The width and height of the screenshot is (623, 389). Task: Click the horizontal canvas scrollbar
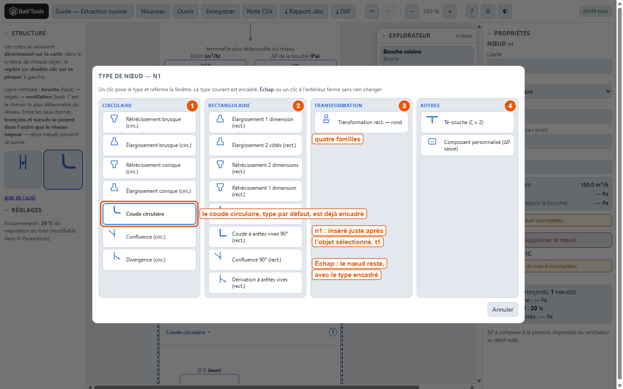point(257,387)
